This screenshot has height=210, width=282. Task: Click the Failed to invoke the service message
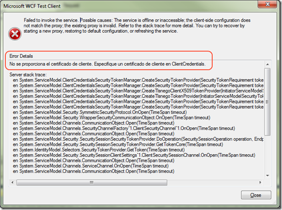(x=137, y=26)
